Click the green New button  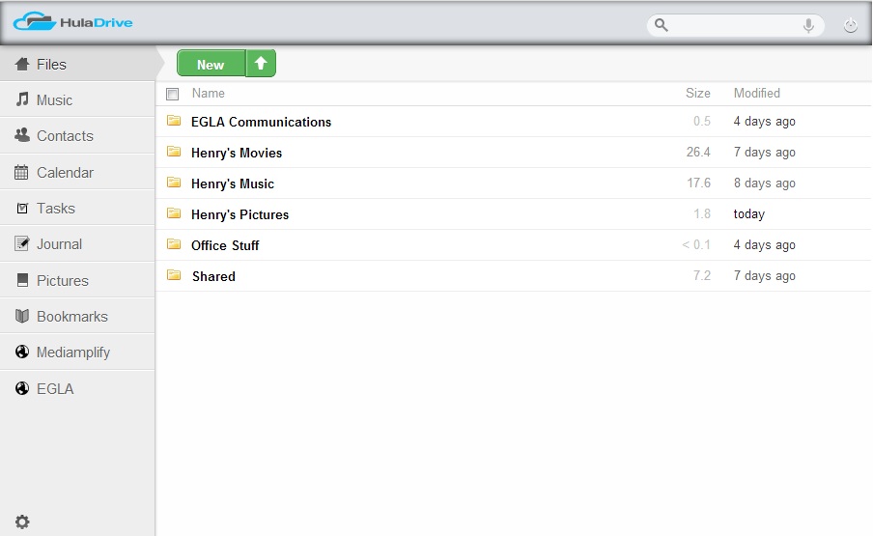(x=211, y=65)
